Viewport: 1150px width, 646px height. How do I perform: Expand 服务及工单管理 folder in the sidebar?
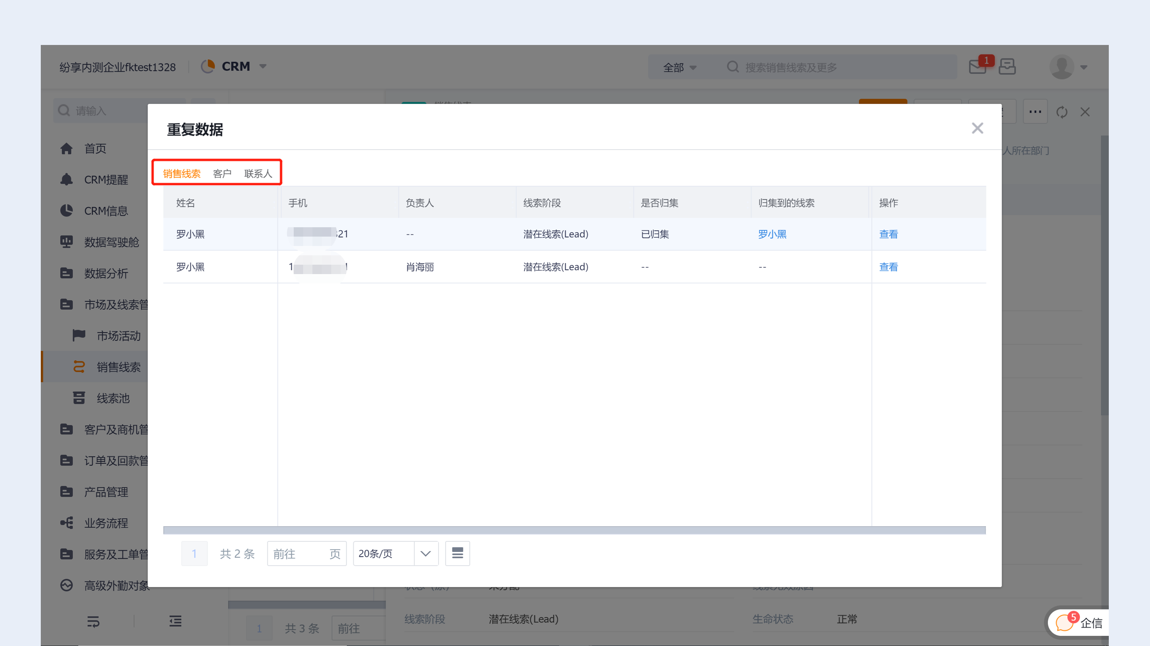tap(115, 554)
